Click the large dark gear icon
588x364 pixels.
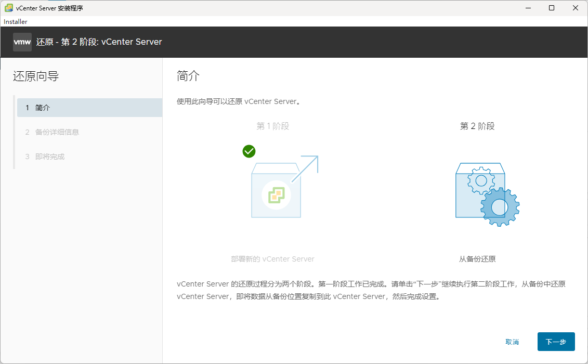click(500, 207)
